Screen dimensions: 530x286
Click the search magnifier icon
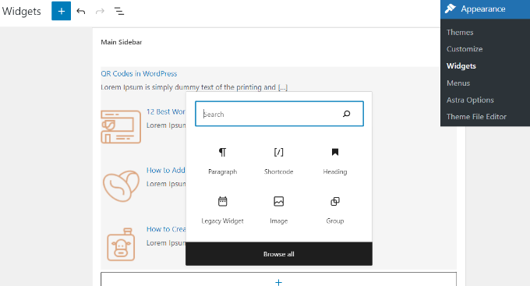click(347, 114)
